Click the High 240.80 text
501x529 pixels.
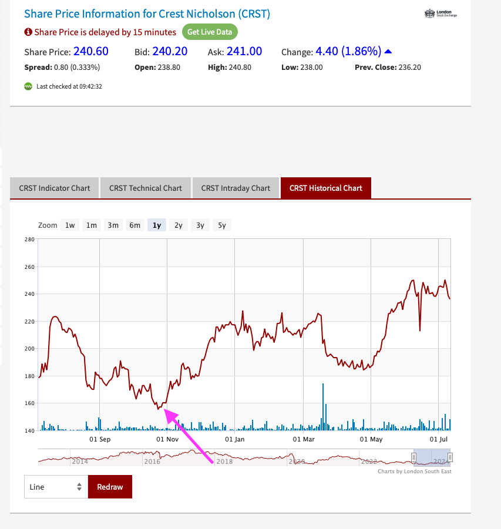click(x=230, y=68)
